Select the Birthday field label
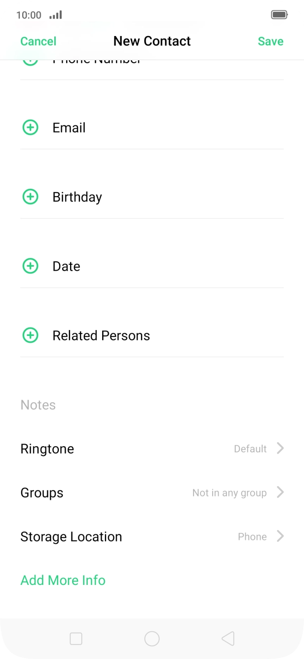 77,197
